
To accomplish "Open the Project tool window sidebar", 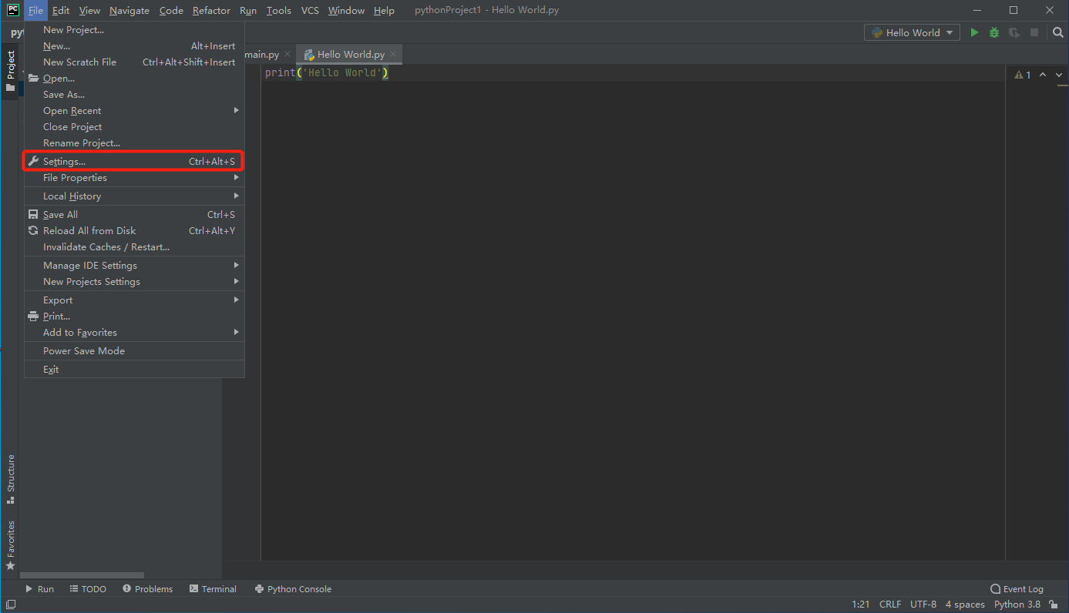I will [x=11, y=72].
